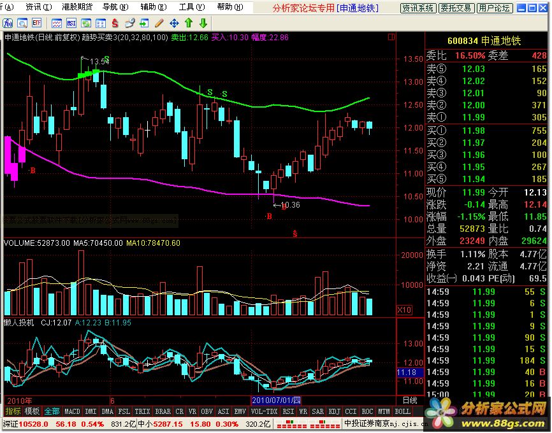
Task: Switch to the VOL-TDX indicator tab
Action: 264,411
